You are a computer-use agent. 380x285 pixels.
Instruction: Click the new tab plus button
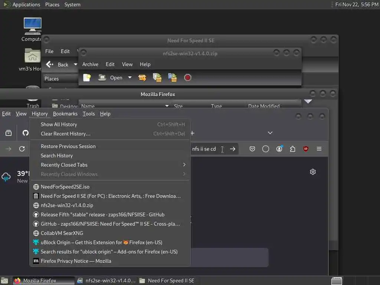point(193,133)
